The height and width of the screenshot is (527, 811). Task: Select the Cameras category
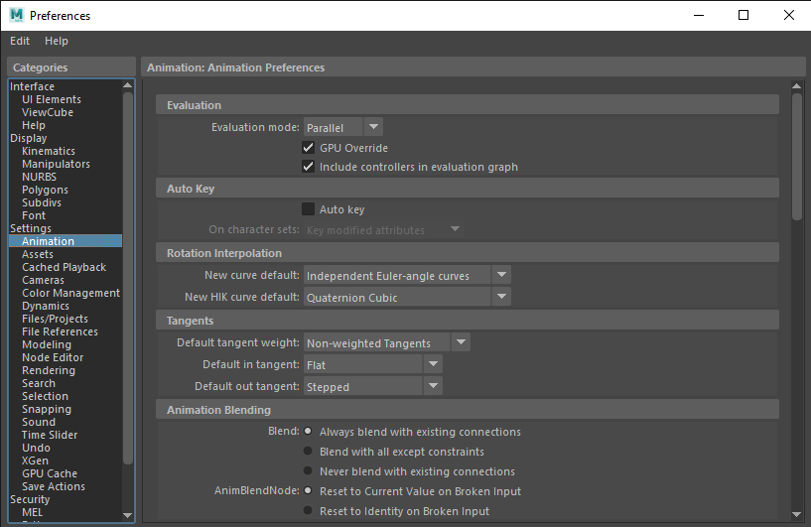(43, 280)
